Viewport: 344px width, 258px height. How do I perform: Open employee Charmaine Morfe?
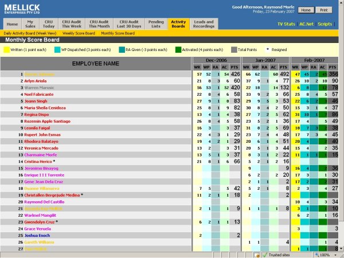41,155
